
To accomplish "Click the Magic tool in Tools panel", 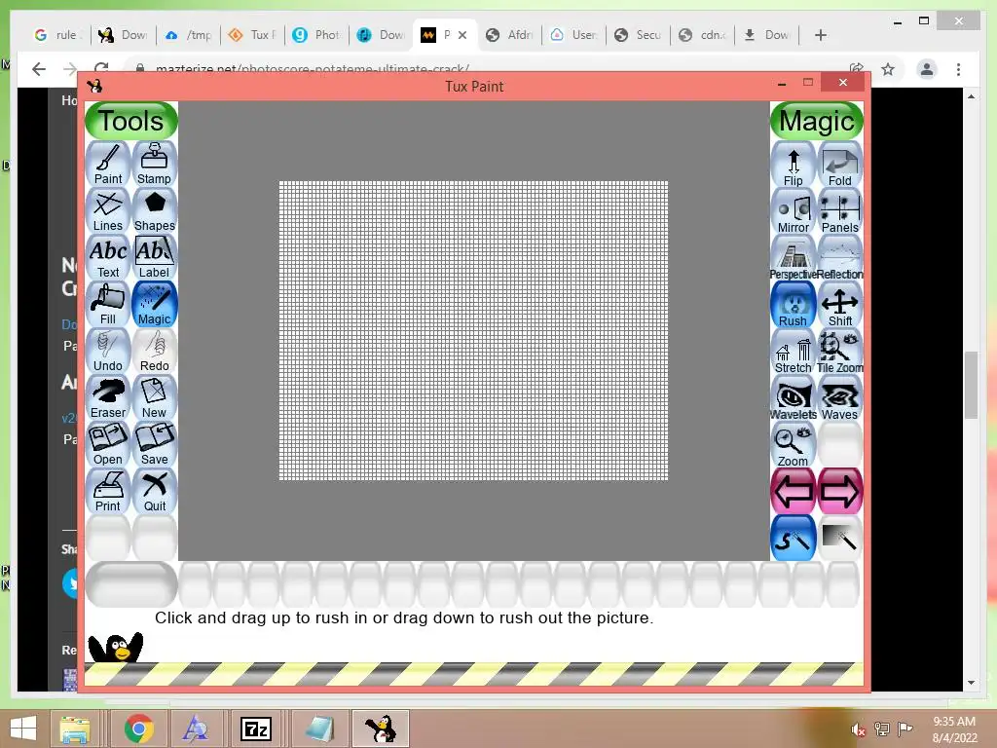I will [155, 305].
